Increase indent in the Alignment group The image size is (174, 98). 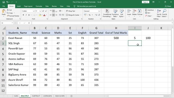63,15
